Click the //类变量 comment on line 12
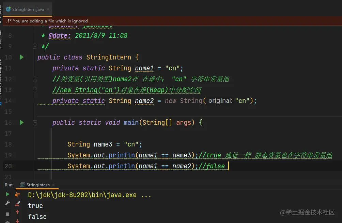This screenshot has height=223, width=342. [141, 79]
